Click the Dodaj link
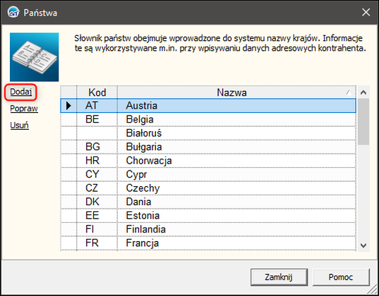This screenshot has height=296, width=379. coord(20,92)
